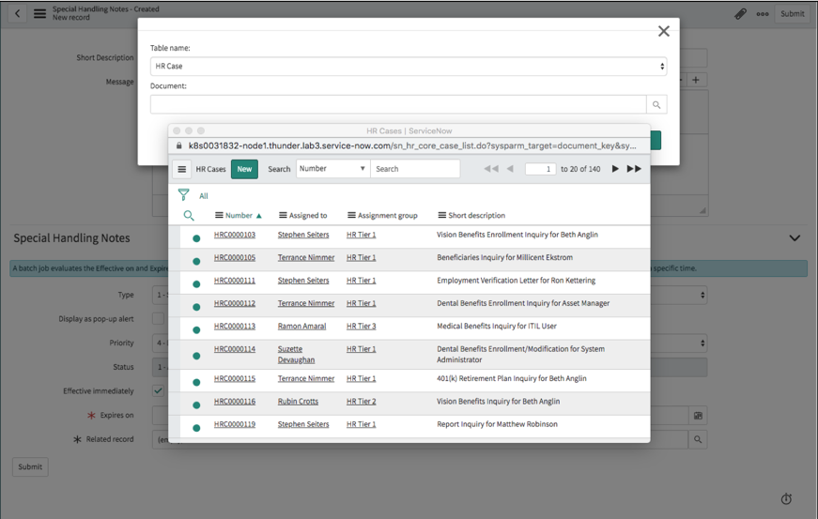The image size is (818, 519).
Task: Collapse the Special Handling Notes section chevron
Action: coord(795,238)
